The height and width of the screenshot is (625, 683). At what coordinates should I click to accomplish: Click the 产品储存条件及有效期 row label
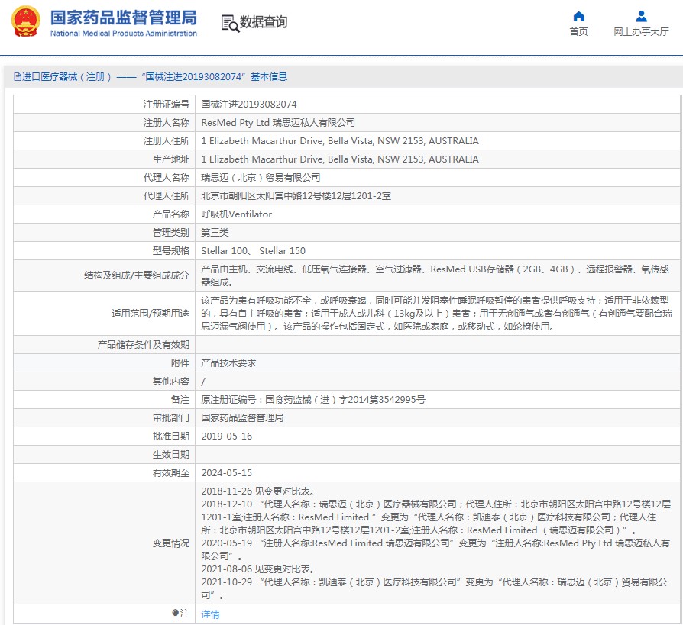tap(144, 345)
